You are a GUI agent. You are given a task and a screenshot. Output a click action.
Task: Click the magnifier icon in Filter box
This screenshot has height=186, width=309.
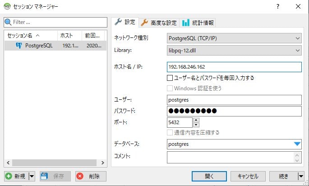pos(8,22)
